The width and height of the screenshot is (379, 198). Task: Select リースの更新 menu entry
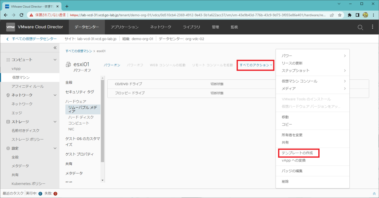tap(292, 63)
